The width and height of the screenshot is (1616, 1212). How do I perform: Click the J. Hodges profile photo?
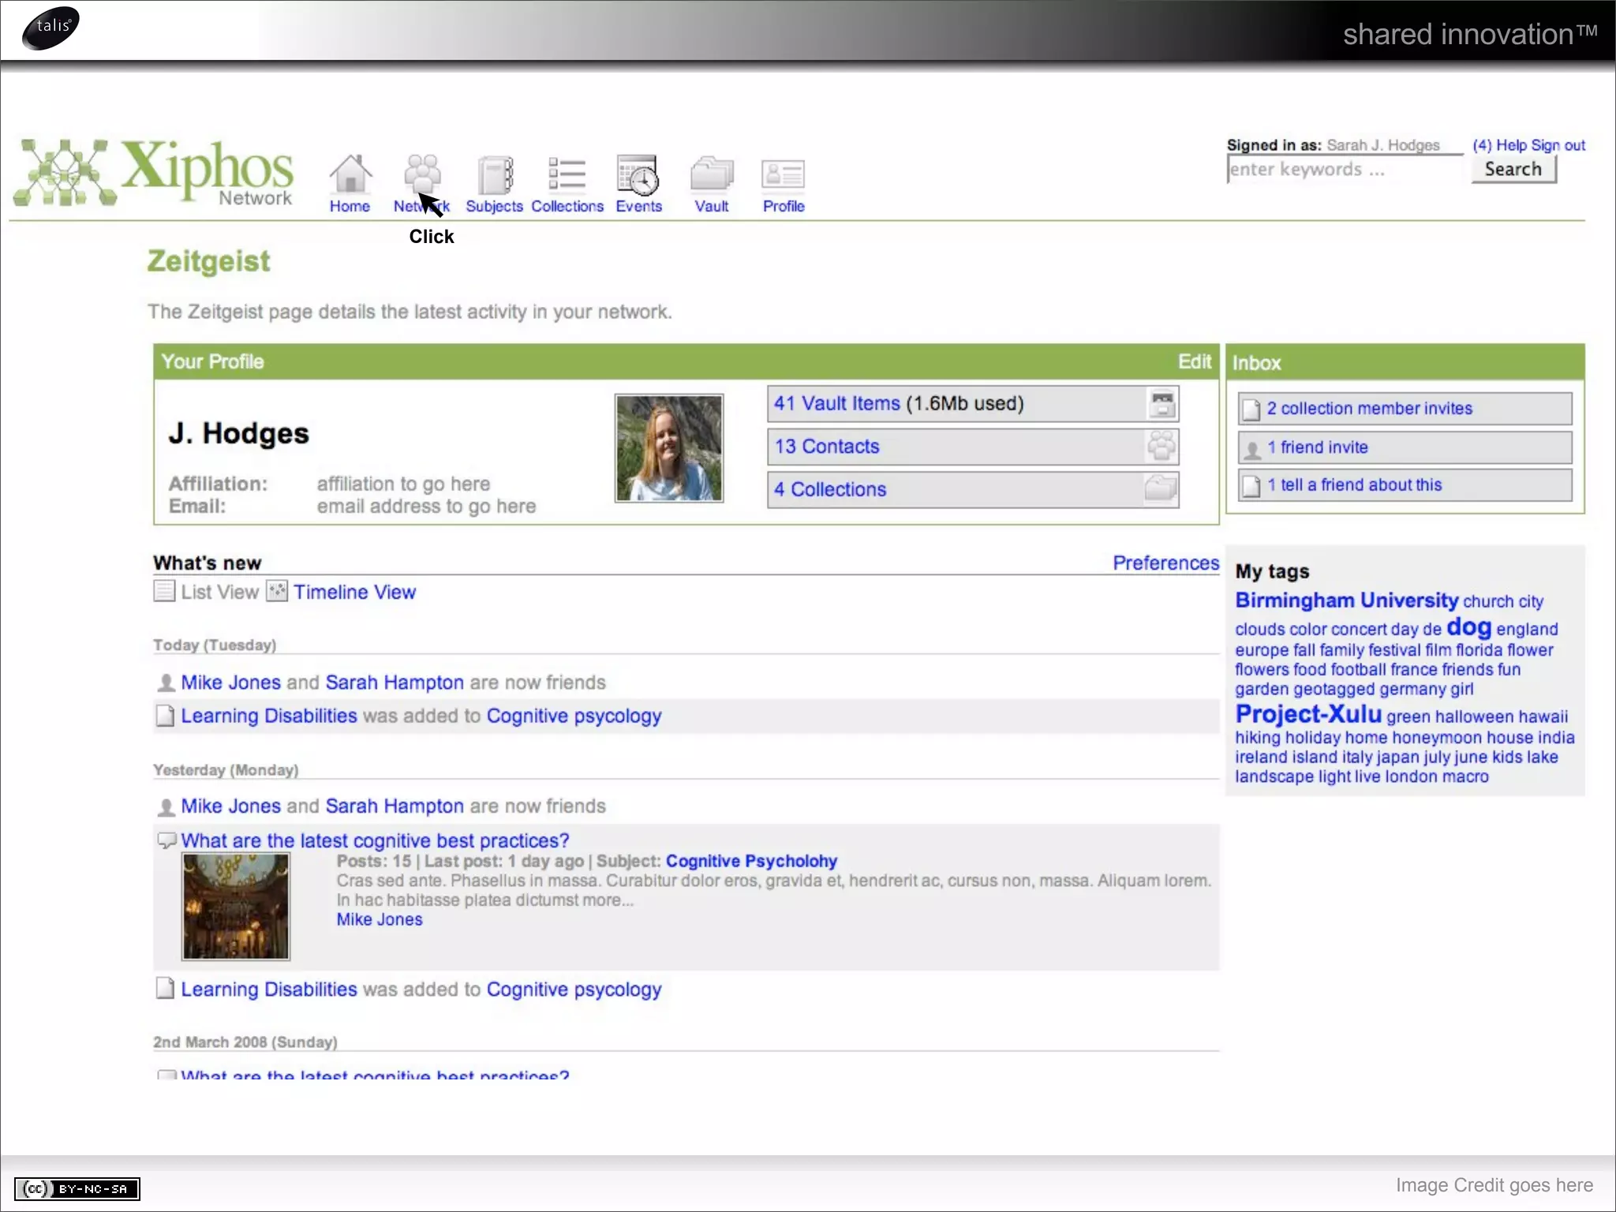click(669, 448)
